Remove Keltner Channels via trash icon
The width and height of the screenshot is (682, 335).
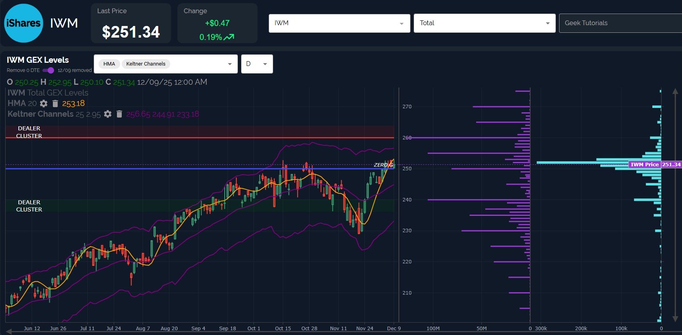119,114
